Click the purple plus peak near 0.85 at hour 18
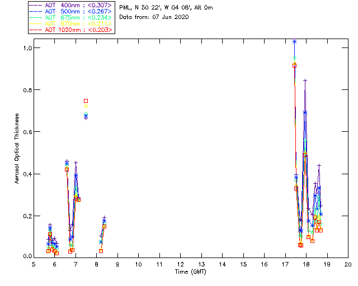This screenshot has height=286, width=358. [305, 80]
